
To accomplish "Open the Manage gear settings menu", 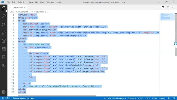I will click(x=4, y=92).
